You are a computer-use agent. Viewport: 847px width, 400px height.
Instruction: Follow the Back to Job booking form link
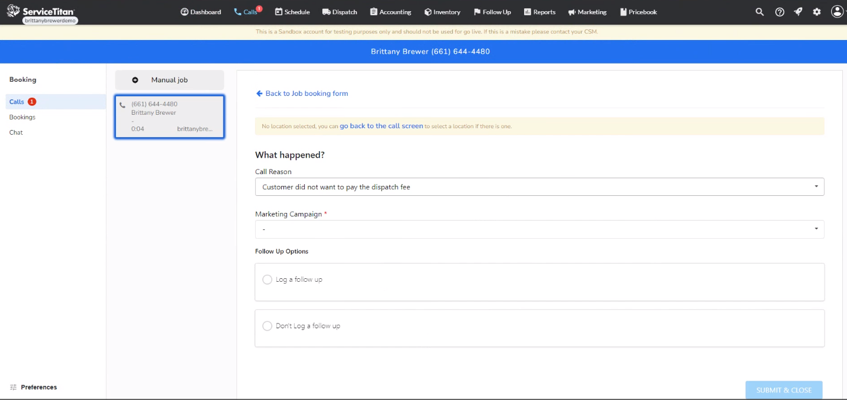pyautogui.click(x=302, y=93)
